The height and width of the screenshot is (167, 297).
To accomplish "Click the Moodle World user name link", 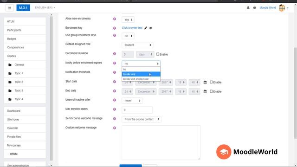I will (x=268, y=8).
